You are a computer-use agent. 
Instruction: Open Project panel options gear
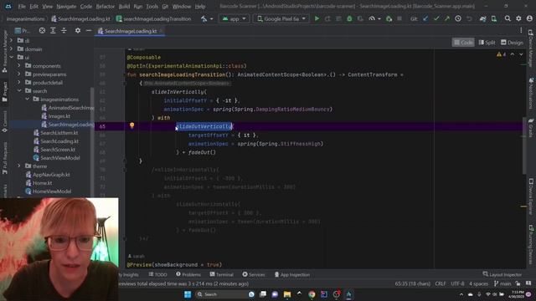tap(78, 31)
